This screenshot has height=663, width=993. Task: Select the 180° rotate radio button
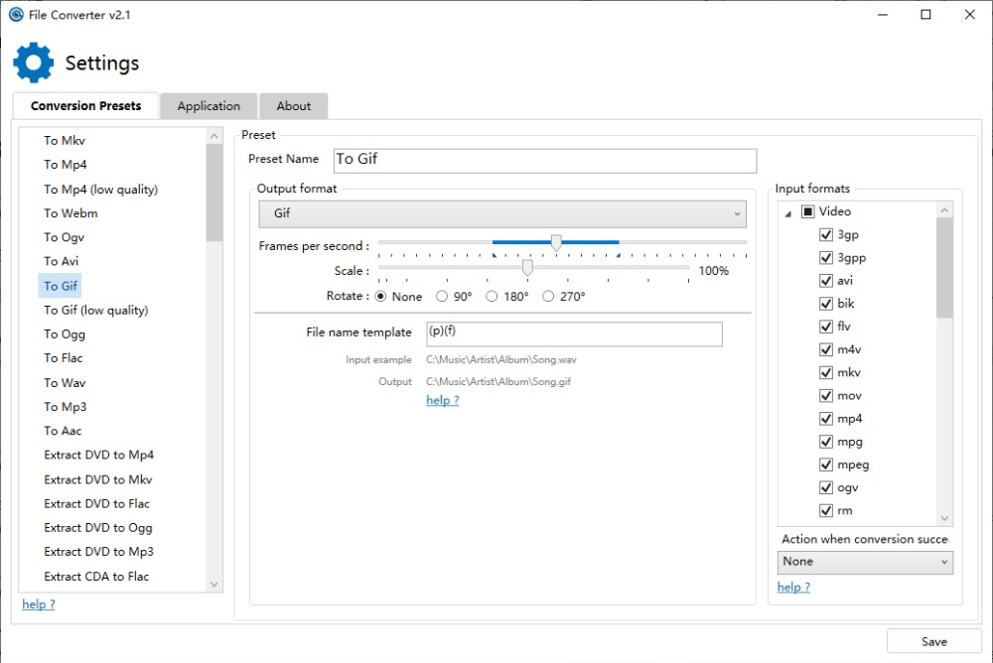pos(492,297)
